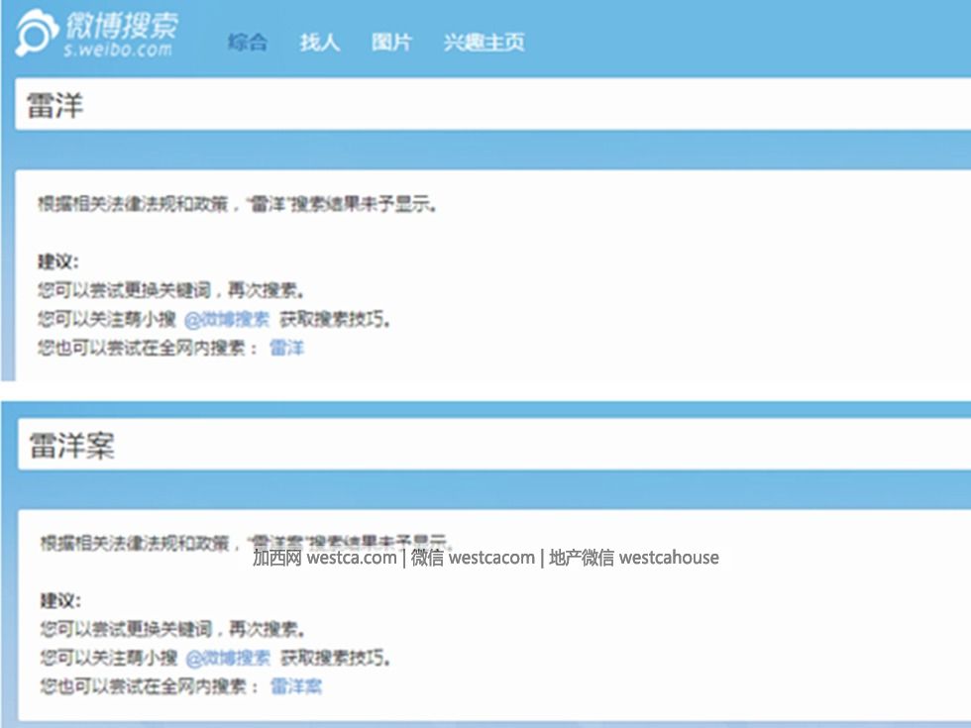
Task: Click 您可以尝试更换关键词 line in 雷洋案 panel
Action: (x=172, y=629)
